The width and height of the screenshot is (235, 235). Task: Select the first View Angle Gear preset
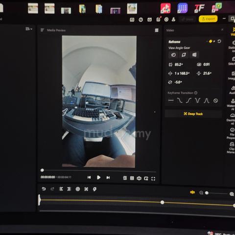click(173, 55)
